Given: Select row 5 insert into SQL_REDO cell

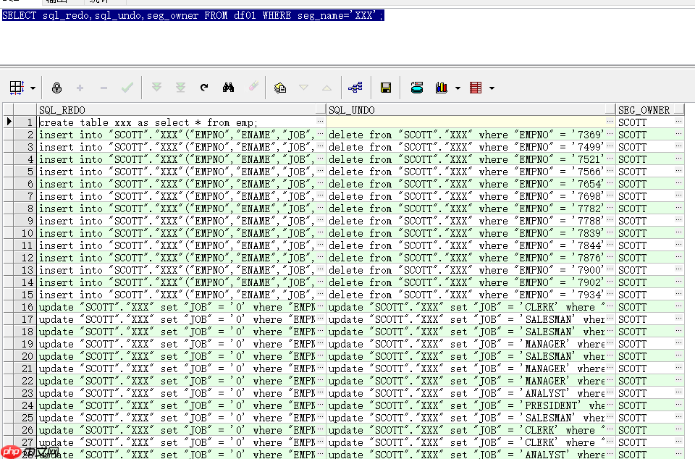Looking at the screenshot, I should pos(177,172).
